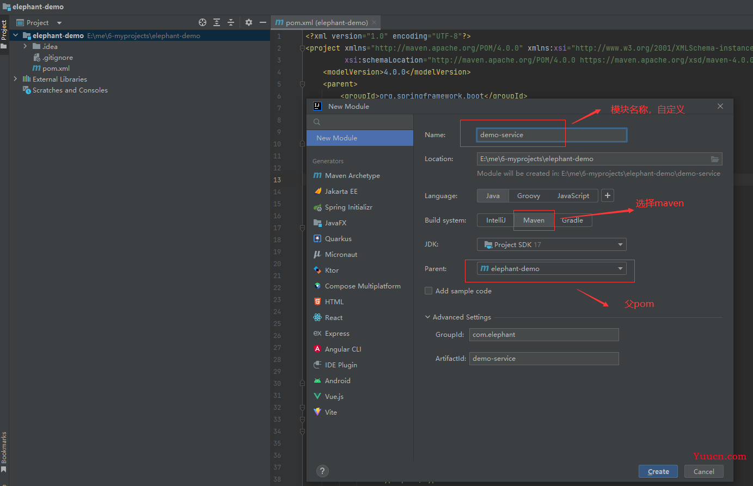The width and height of the screenshot is (753, 486).
Task: Click the Cancel button
Action: (x=703, y=471)
